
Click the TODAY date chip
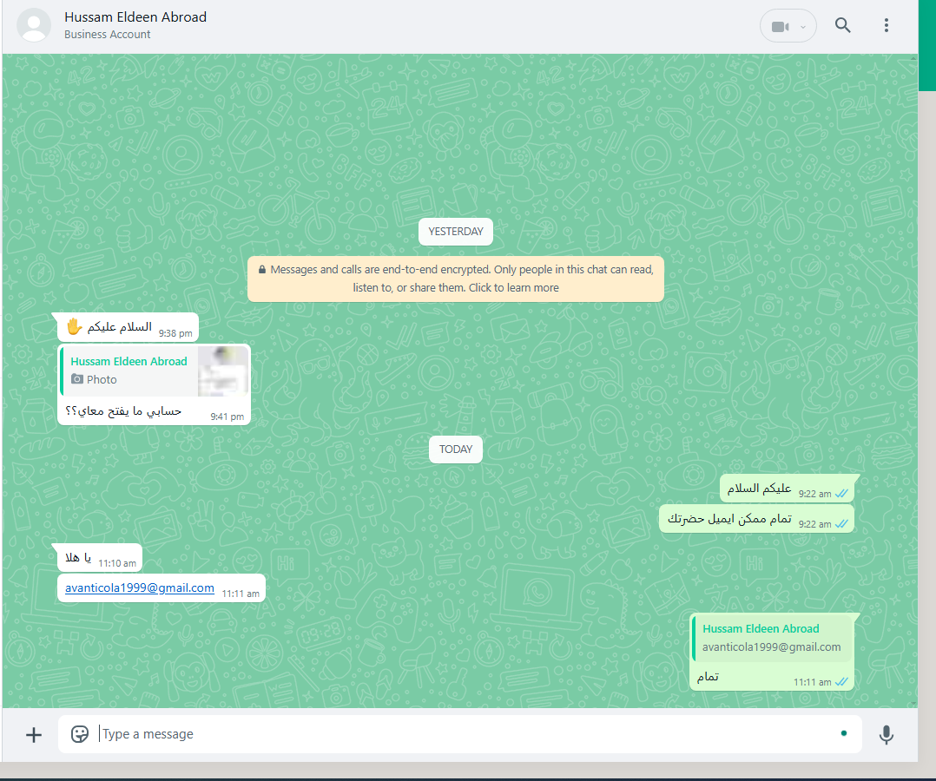click(456, 450)
